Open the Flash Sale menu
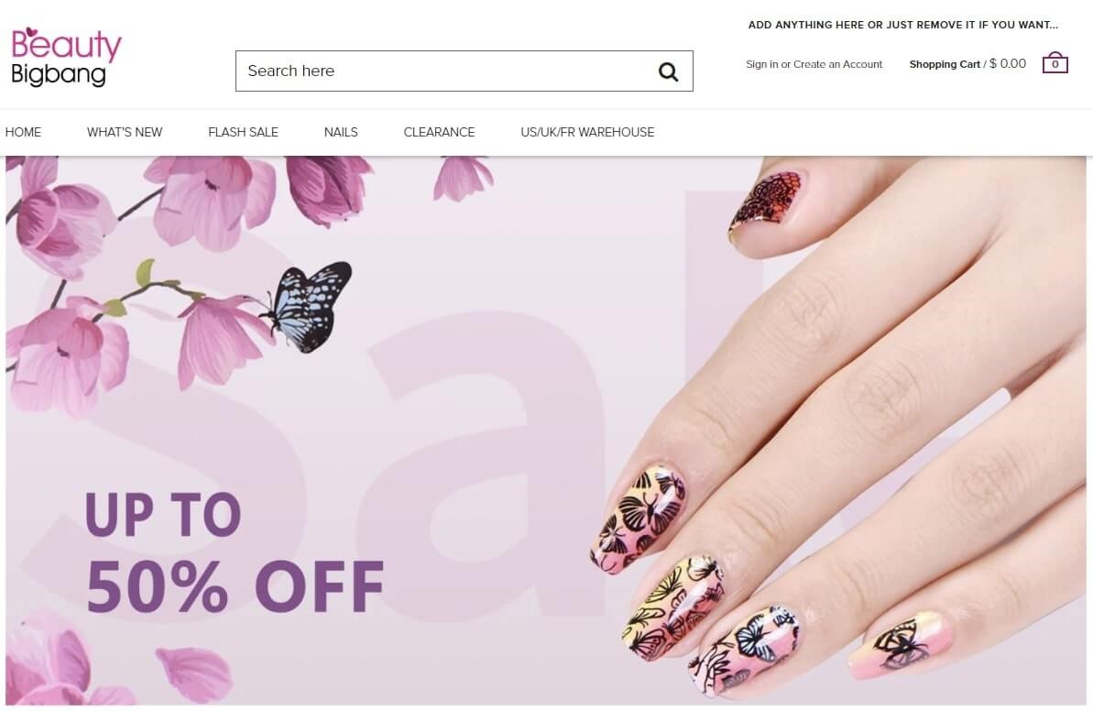 [x=244, y=133]
